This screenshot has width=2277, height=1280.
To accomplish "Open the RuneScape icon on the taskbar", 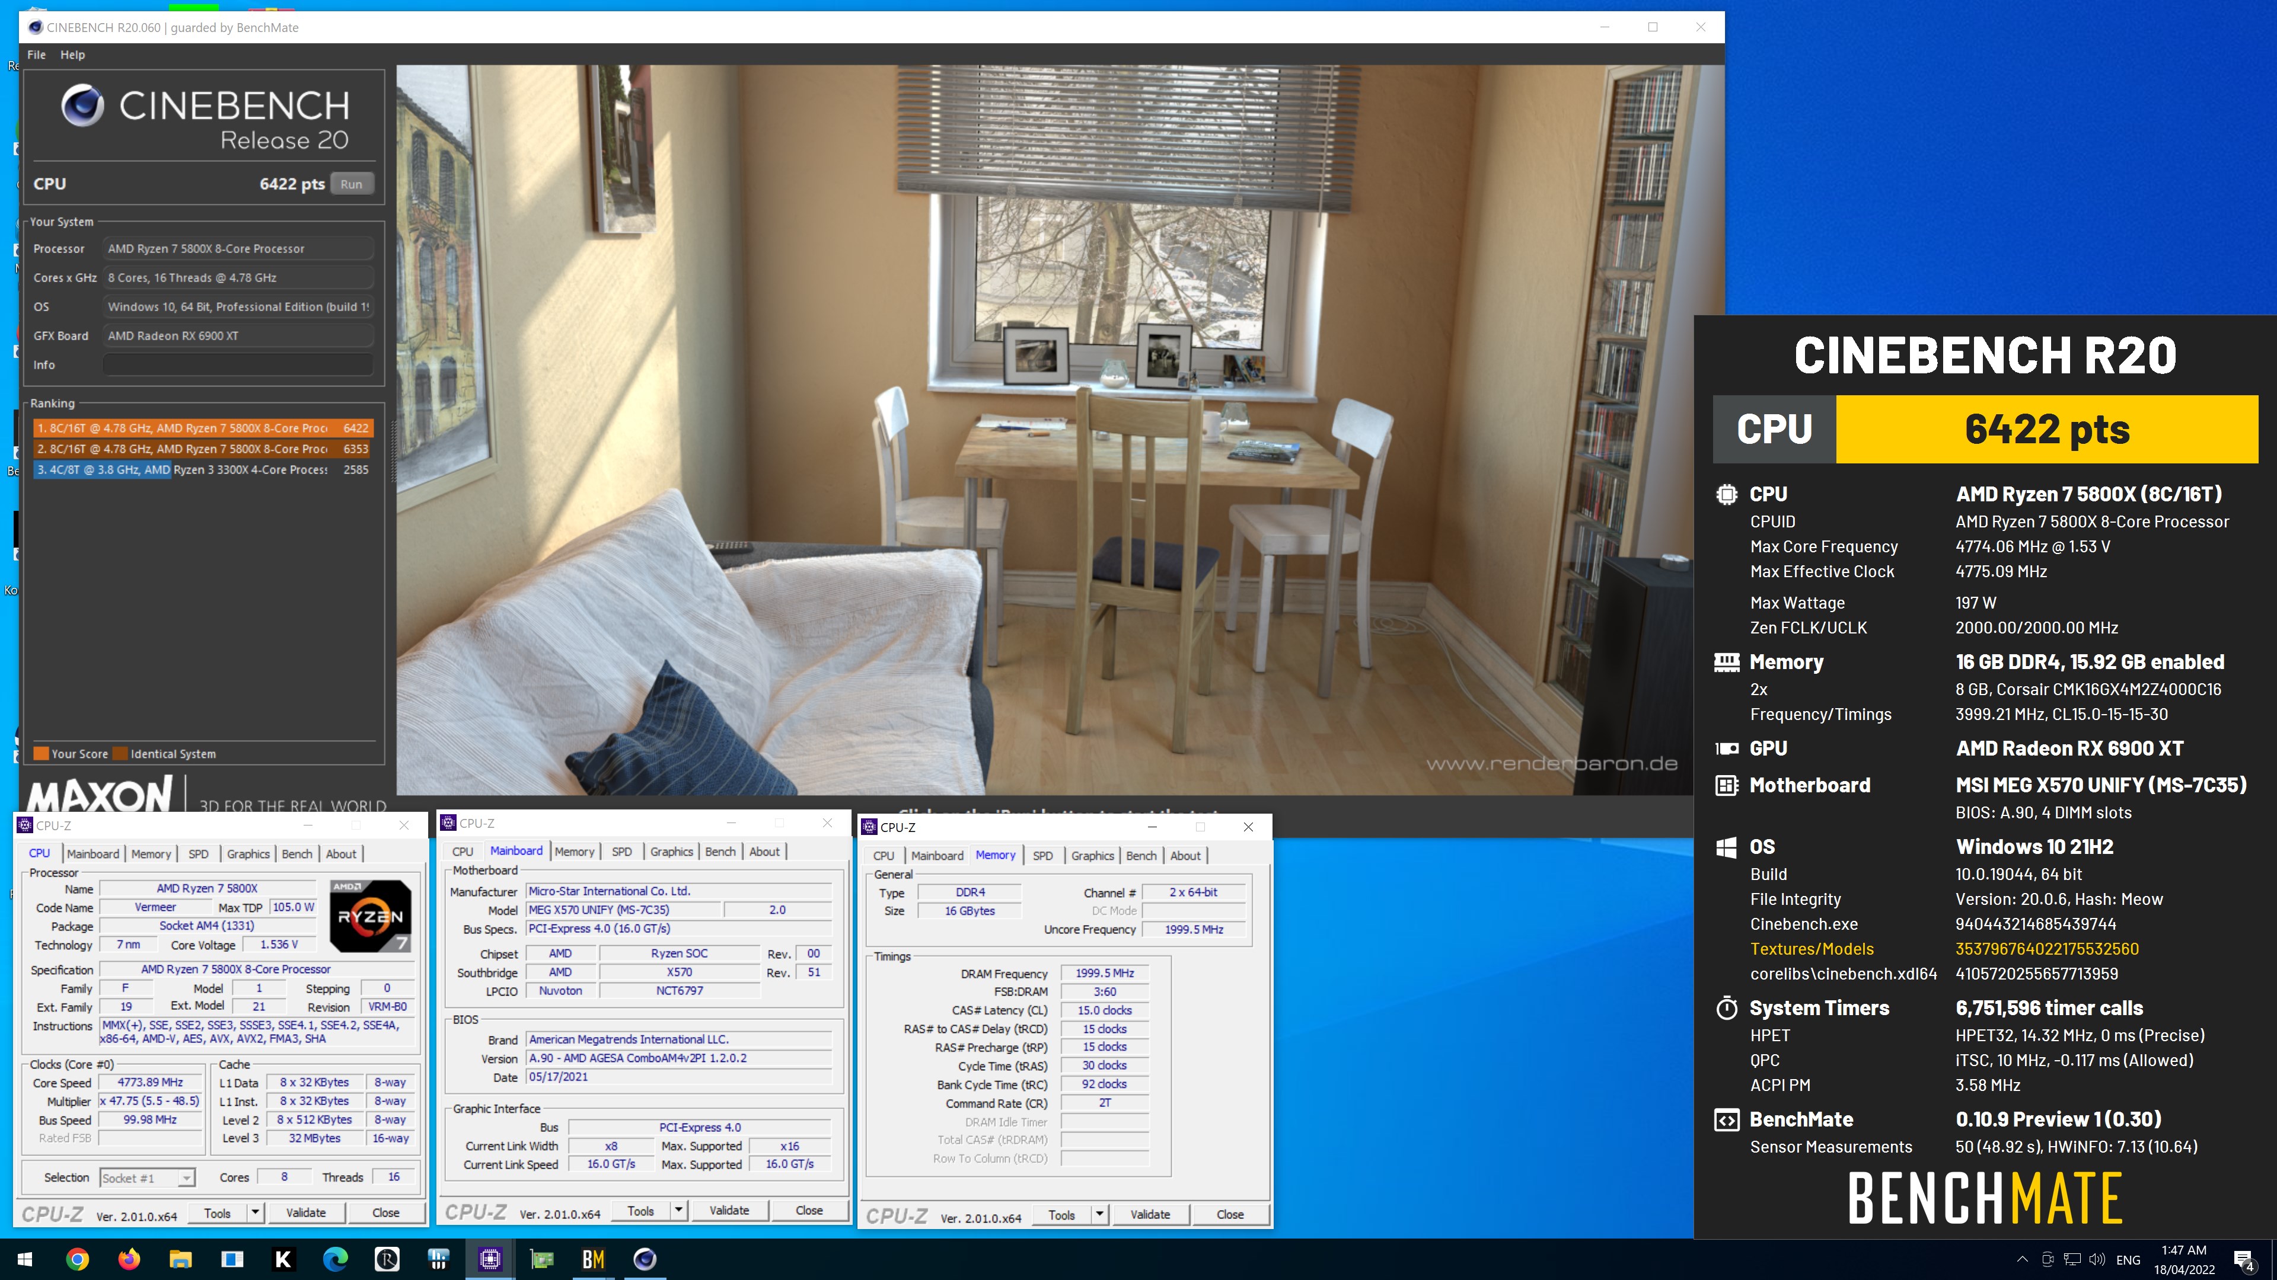I will tap(387, 1259).
